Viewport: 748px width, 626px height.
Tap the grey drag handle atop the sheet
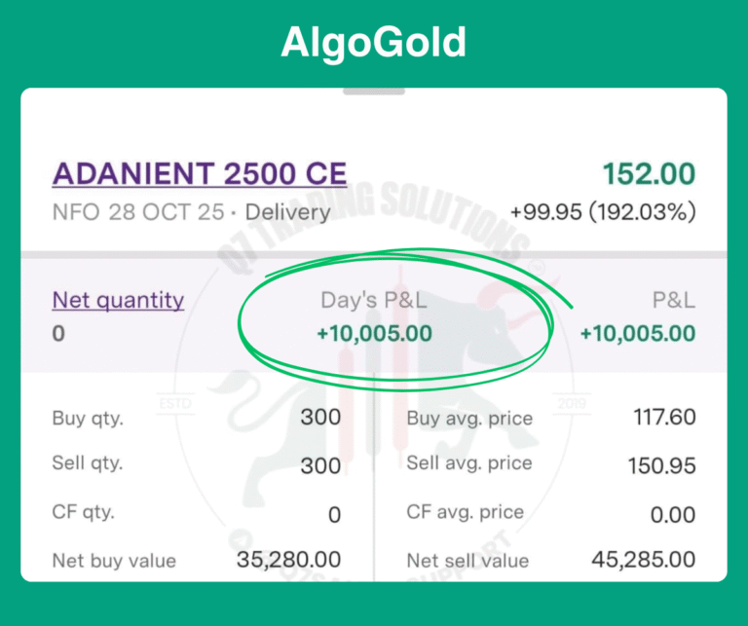[373, 92]
